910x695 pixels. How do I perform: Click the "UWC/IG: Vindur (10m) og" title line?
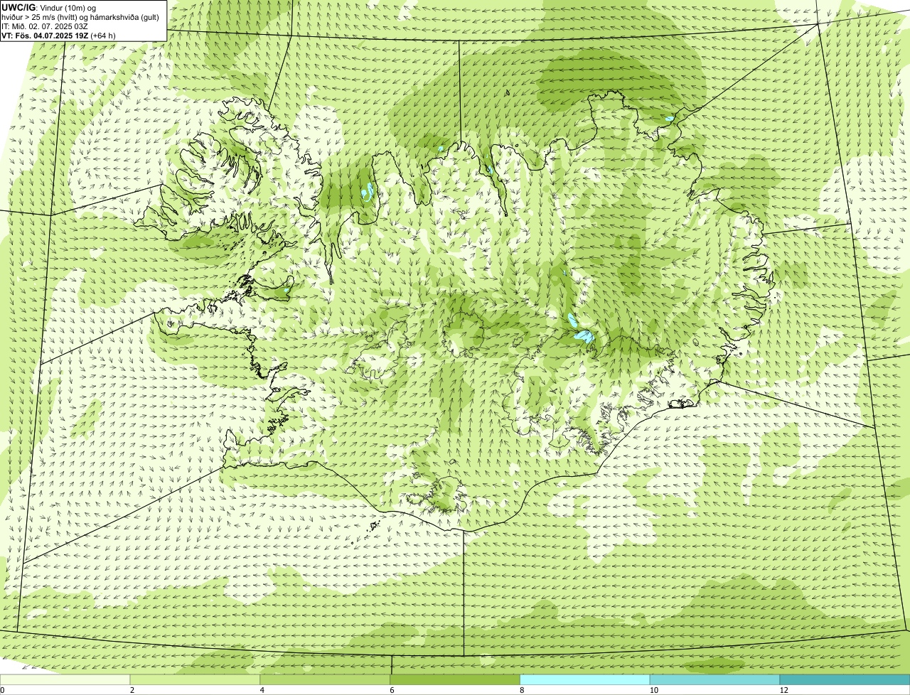[x=49, y=7]
